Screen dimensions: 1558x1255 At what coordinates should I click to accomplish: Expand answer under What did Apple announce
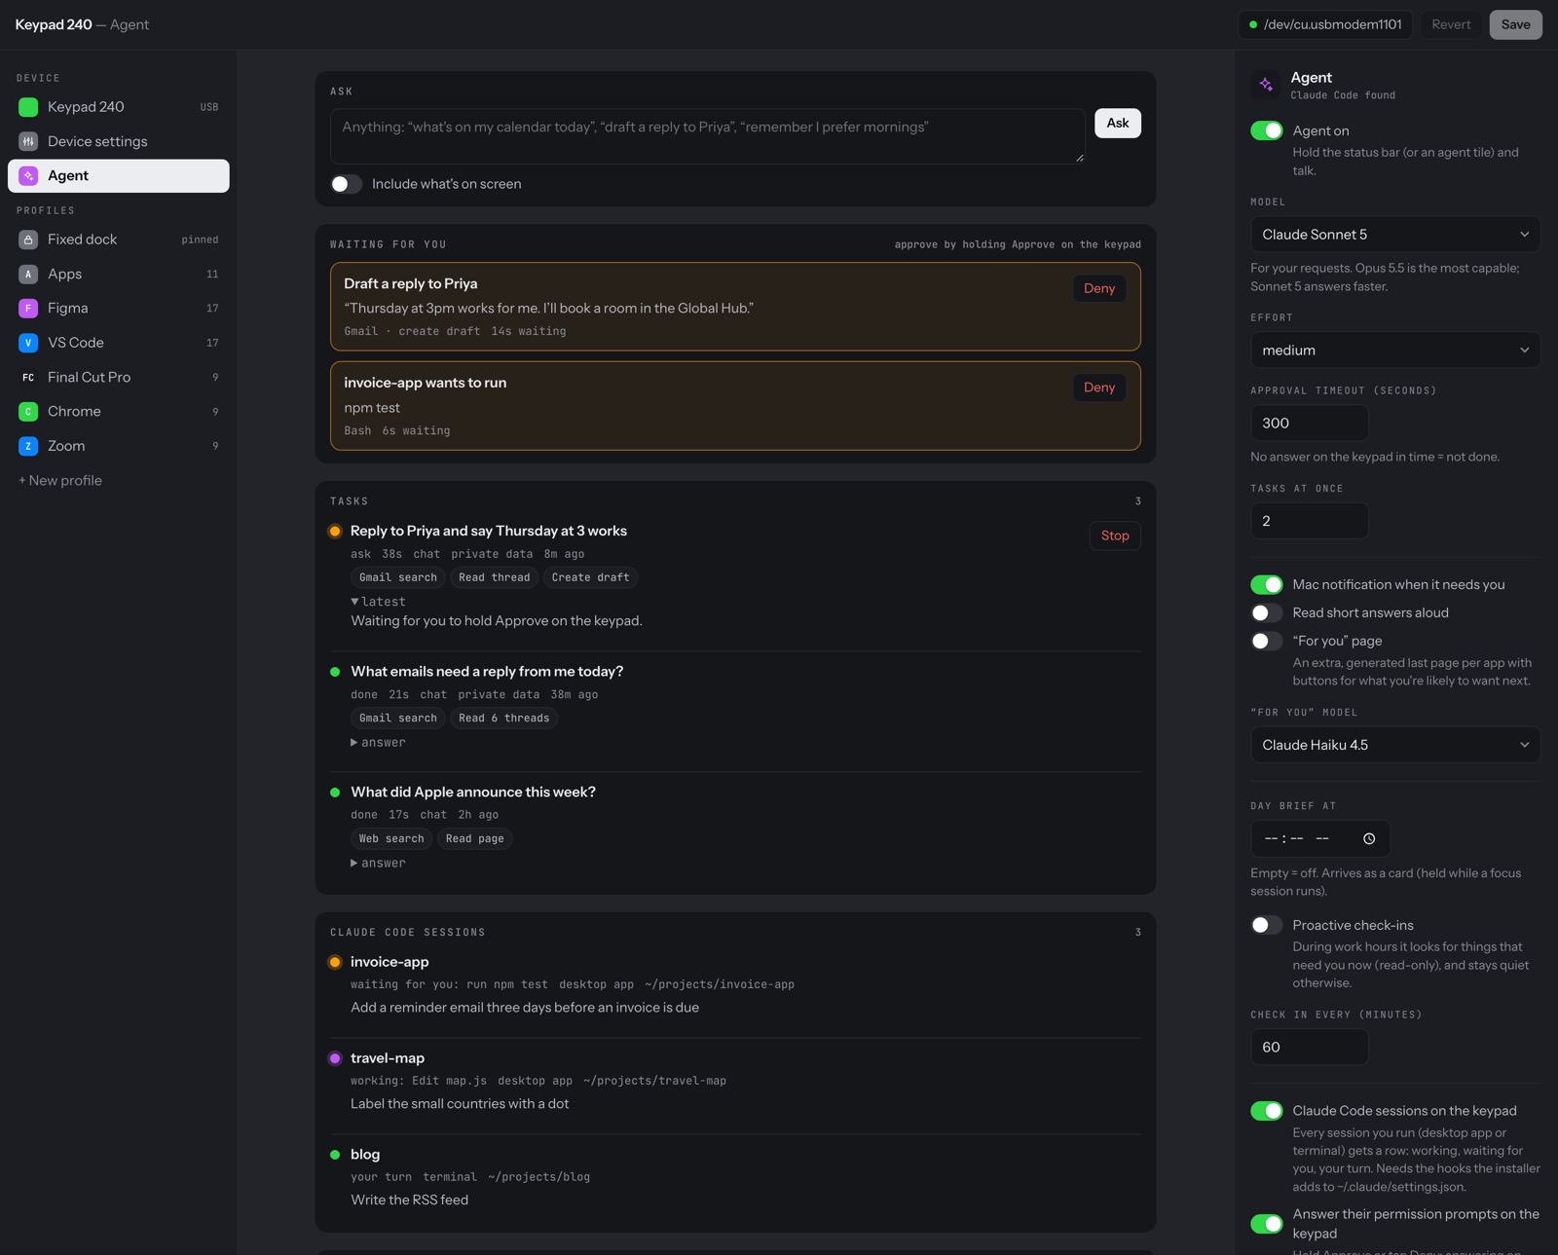pyautogui.click(x=378, y=863)
